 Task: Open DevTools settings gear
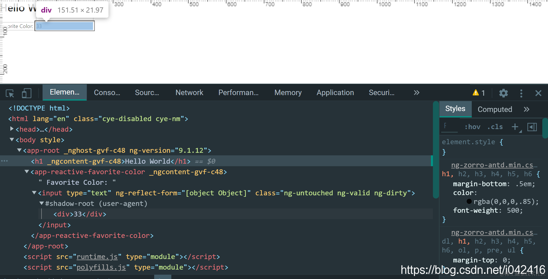tap(503, 93)
